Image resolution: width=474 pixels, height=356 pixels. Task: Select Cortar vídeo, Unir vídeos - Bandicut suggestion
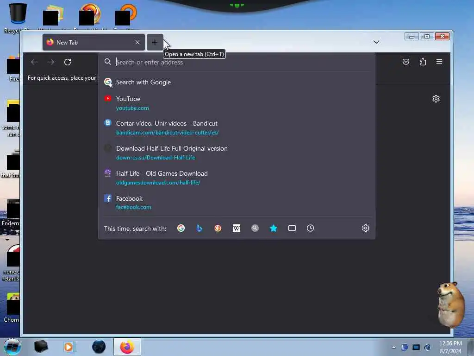pos(237,128)
